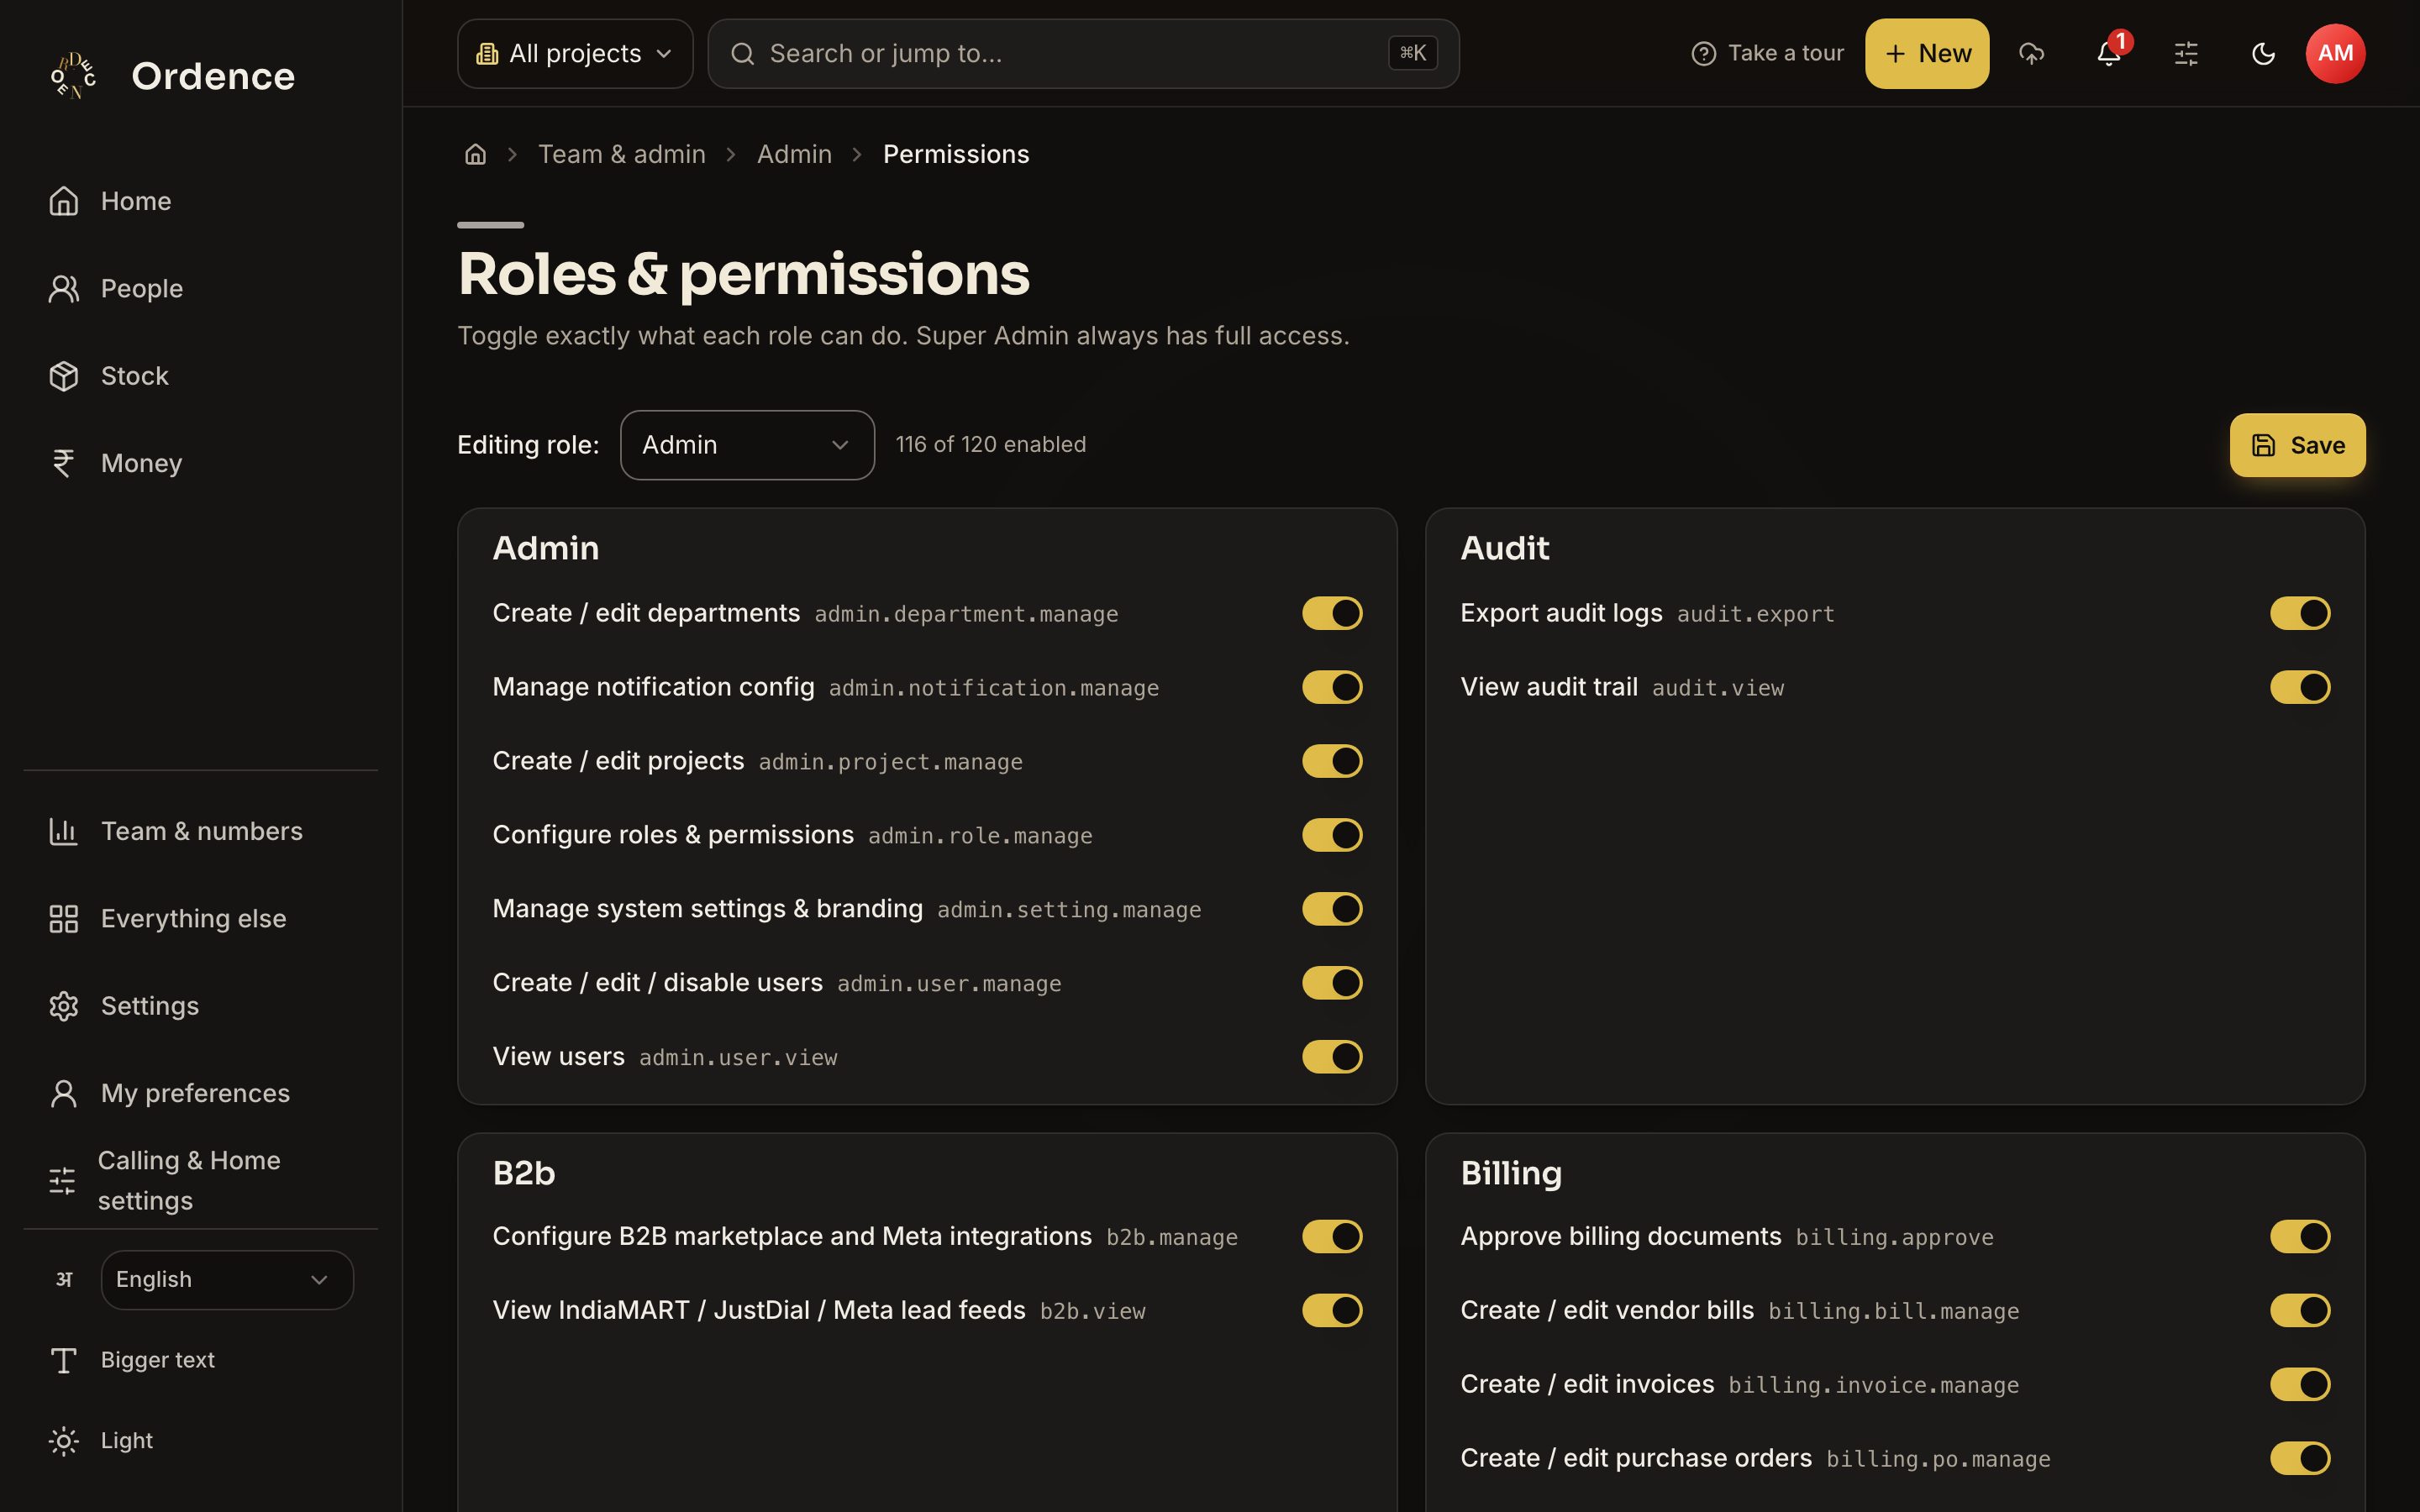Toggle Approve billing documents permission
2420x1512 pixels.
coord(2300,1236)
